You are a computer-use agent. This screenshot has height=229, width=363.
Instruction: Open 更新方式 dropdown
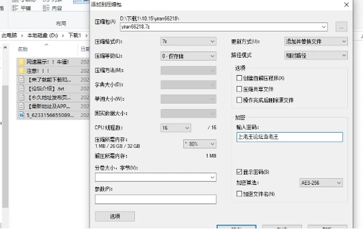click(316, 42)
